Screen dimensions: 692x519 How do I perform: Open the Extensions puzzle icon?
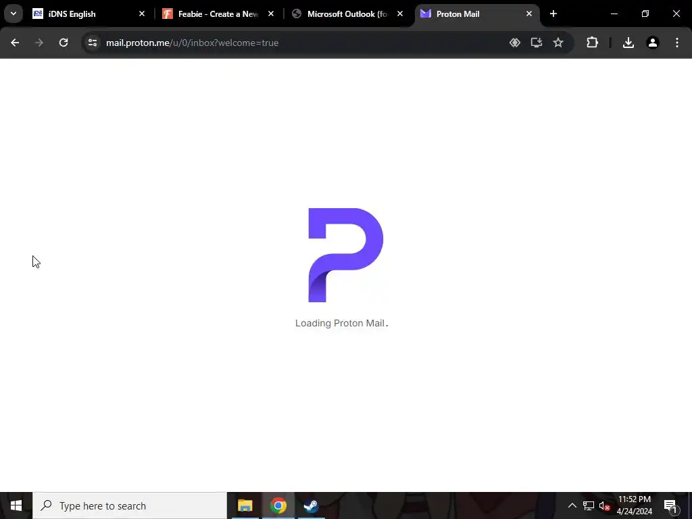592,43
